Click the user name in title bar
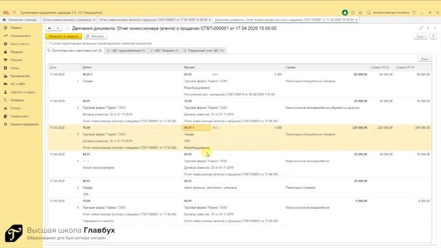 391,12
